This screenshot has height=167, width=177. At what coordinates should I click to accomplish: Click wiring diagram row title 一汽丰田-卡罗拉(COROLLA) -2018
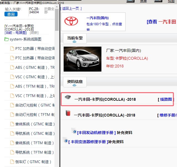(x=105, y=99)
